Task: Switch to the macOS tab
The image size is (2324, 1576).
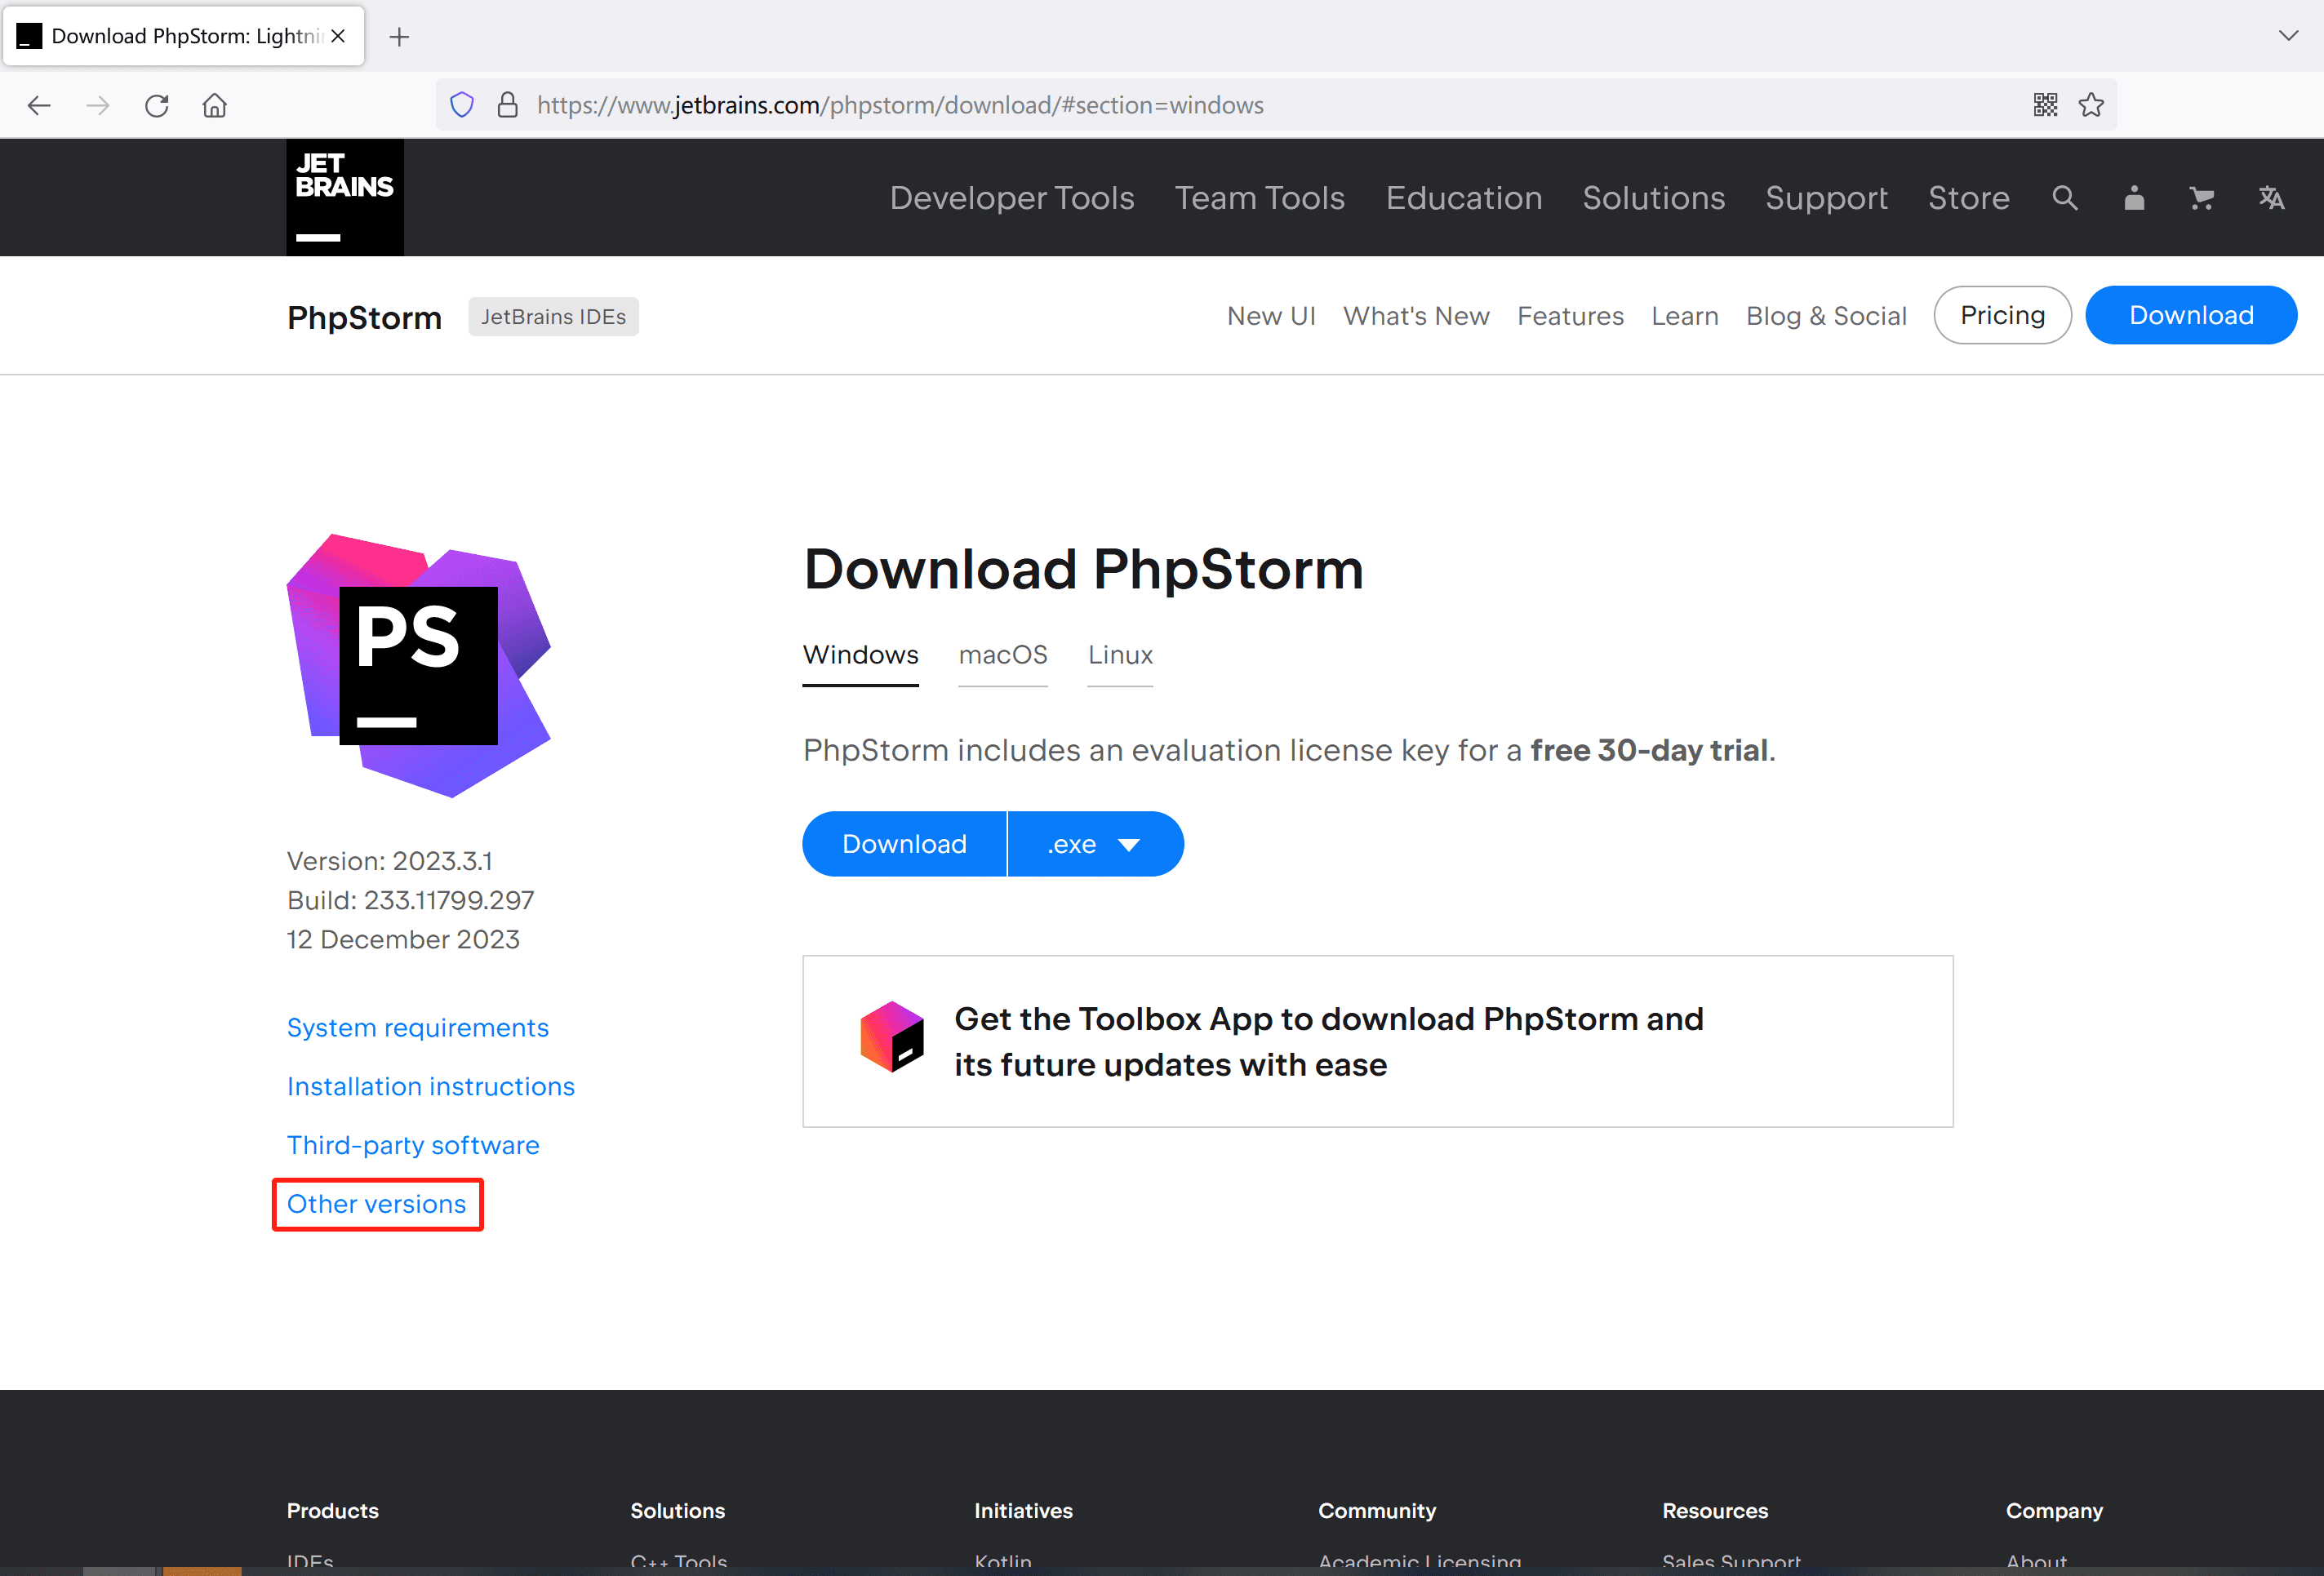Action: (x=1003, y=655)
